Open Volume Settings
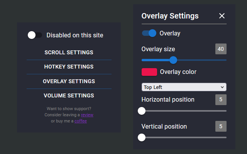 pos(69,95)
